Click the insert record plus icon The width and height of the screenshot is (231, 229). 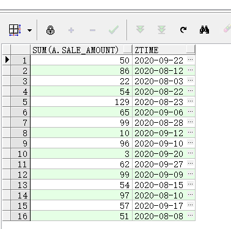point(71,31)
